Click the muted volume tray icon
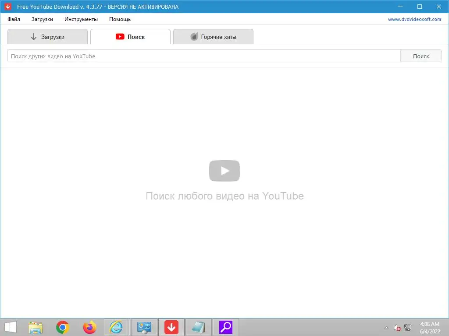 tap(397, 328)
